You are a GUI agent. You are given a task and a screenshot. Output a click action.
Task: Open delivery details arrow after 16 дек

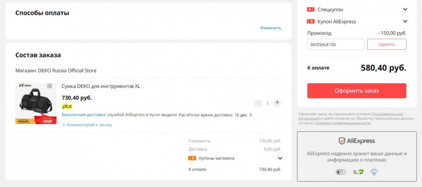pyautogui.click(x=251, y=115)
